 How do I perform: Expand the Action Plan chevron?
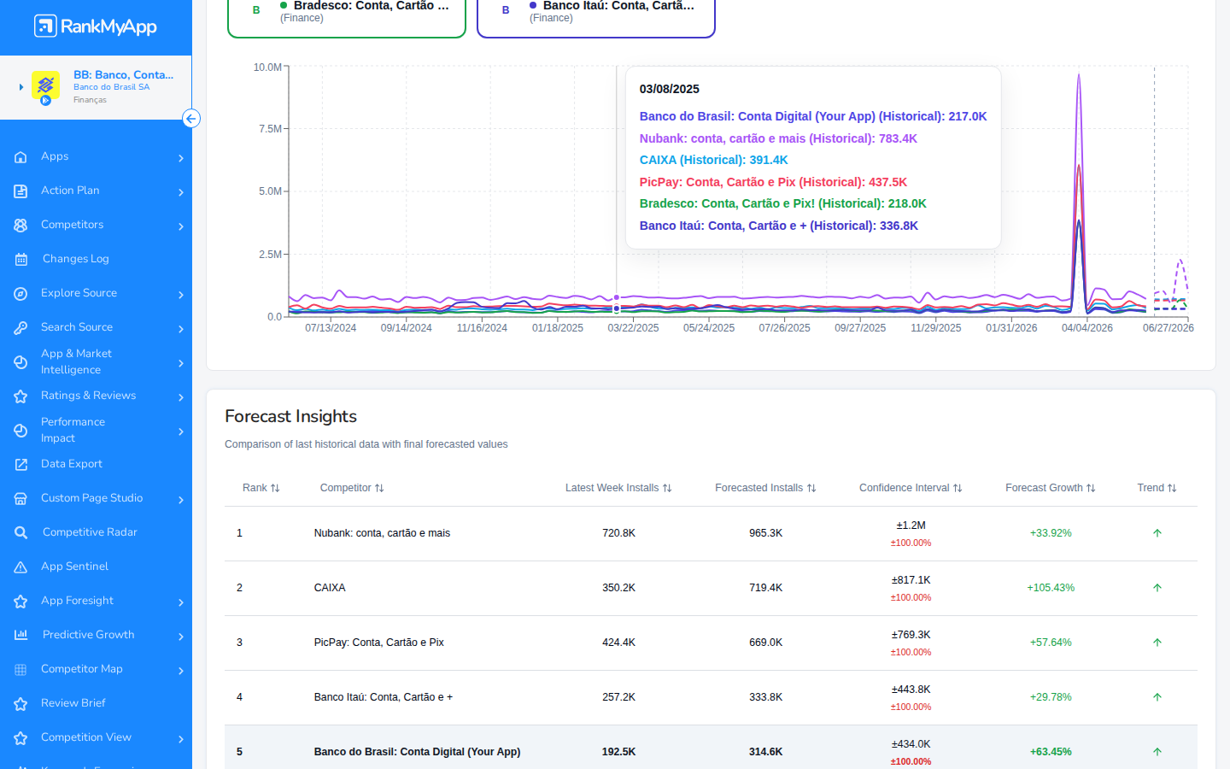pyautogui.click(x=181, y=192)
